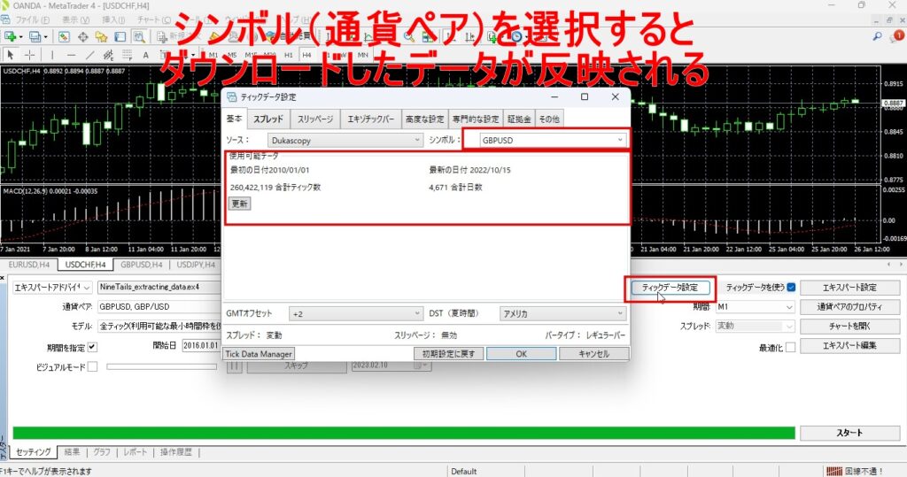Viewport: 907px width, 477px height.
Task: Open the DST アメリカ dropdown
Action: click(562, 313)
